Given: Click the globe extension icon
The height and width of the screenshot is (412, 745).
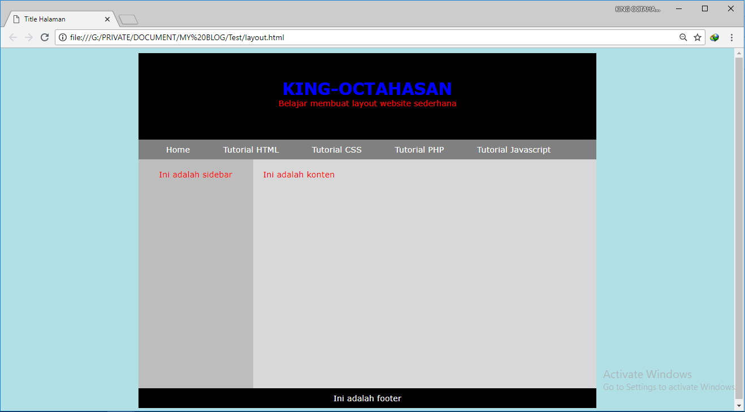Looking at the screenshot, I should pyautogui.click(x=714, y=37).
